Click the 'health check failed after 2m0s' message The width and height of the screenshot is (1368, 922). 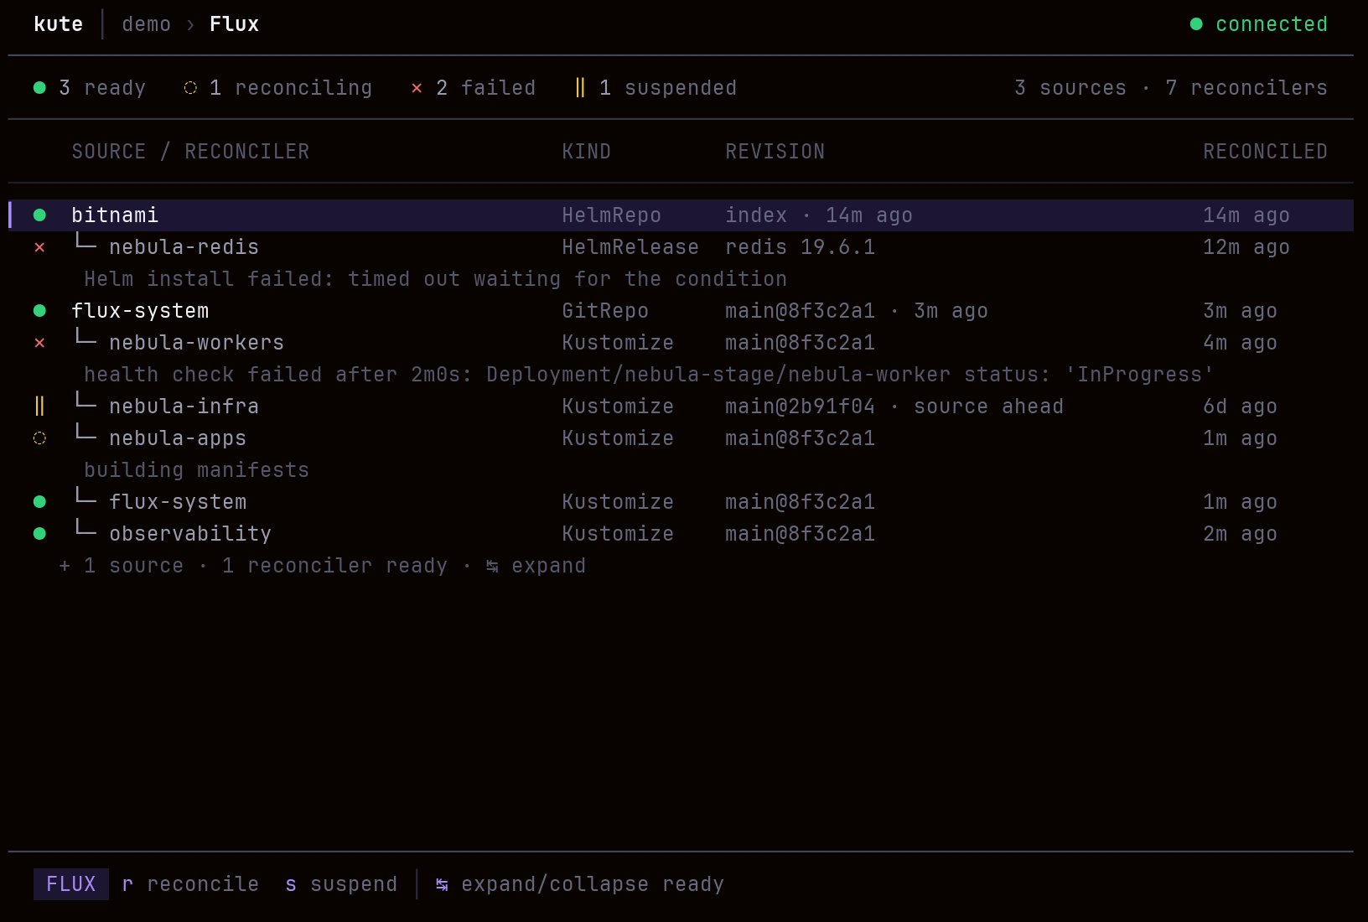(649, 375)
